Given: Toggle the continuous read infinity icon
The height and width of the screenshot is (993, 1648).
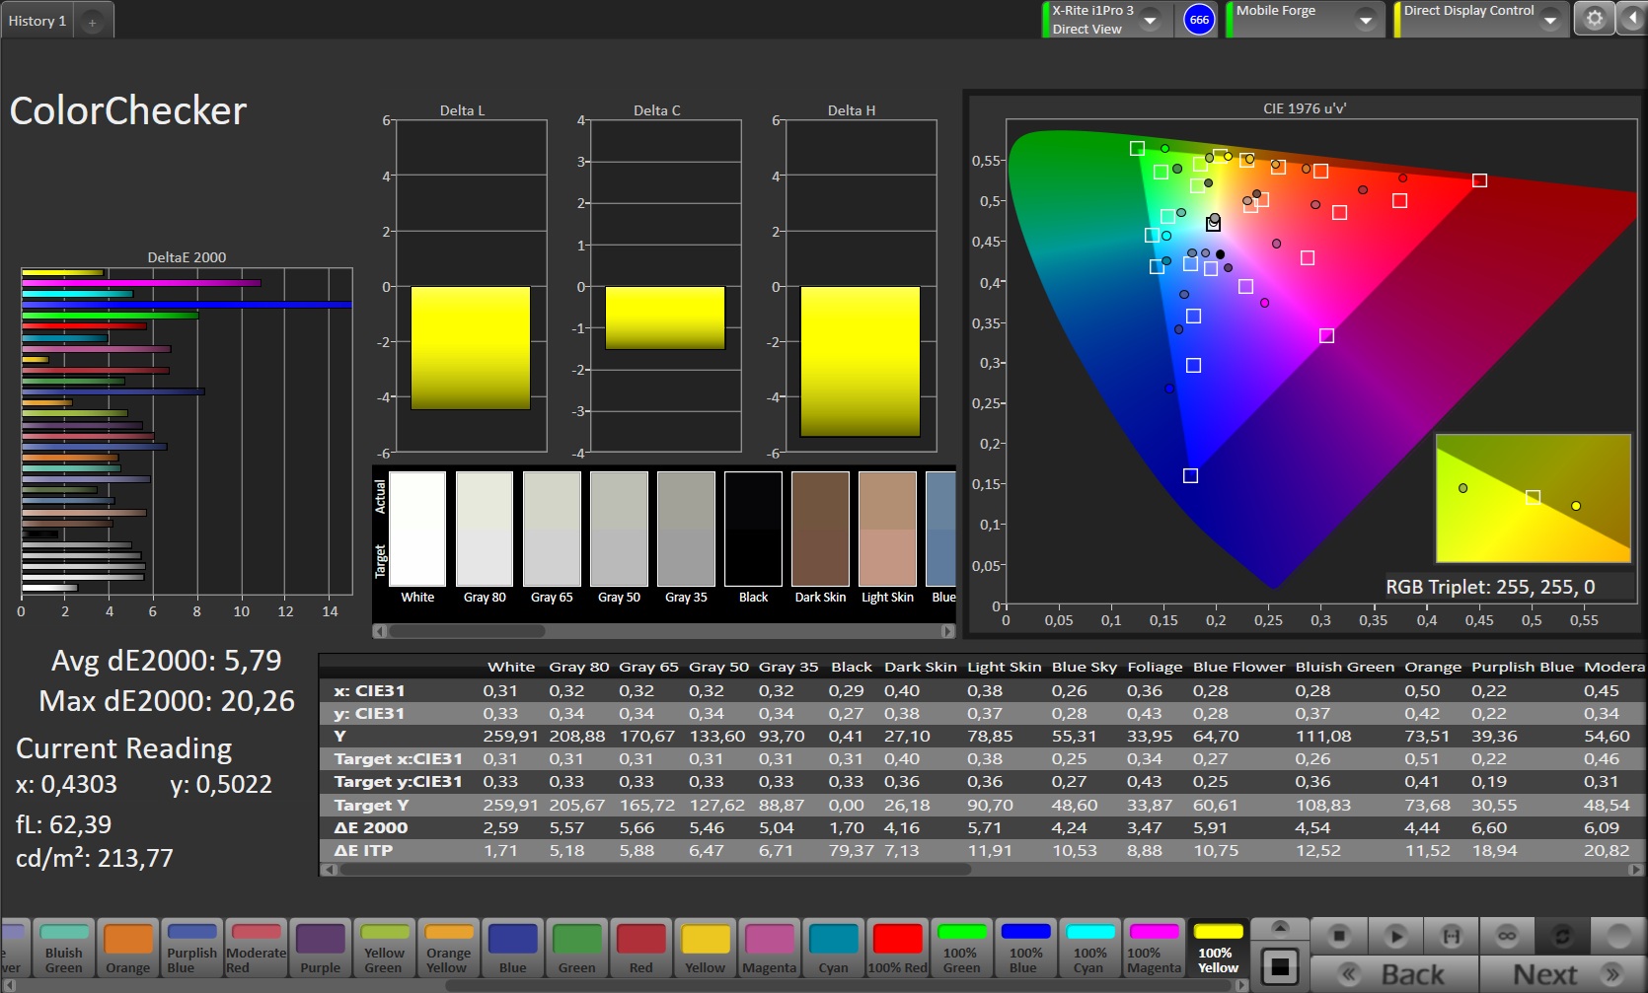Looking at the screenshot, I should (1507, 935).
